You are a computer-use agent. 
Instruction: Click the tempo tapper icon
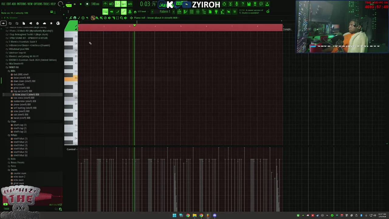(x=222, y=12)
